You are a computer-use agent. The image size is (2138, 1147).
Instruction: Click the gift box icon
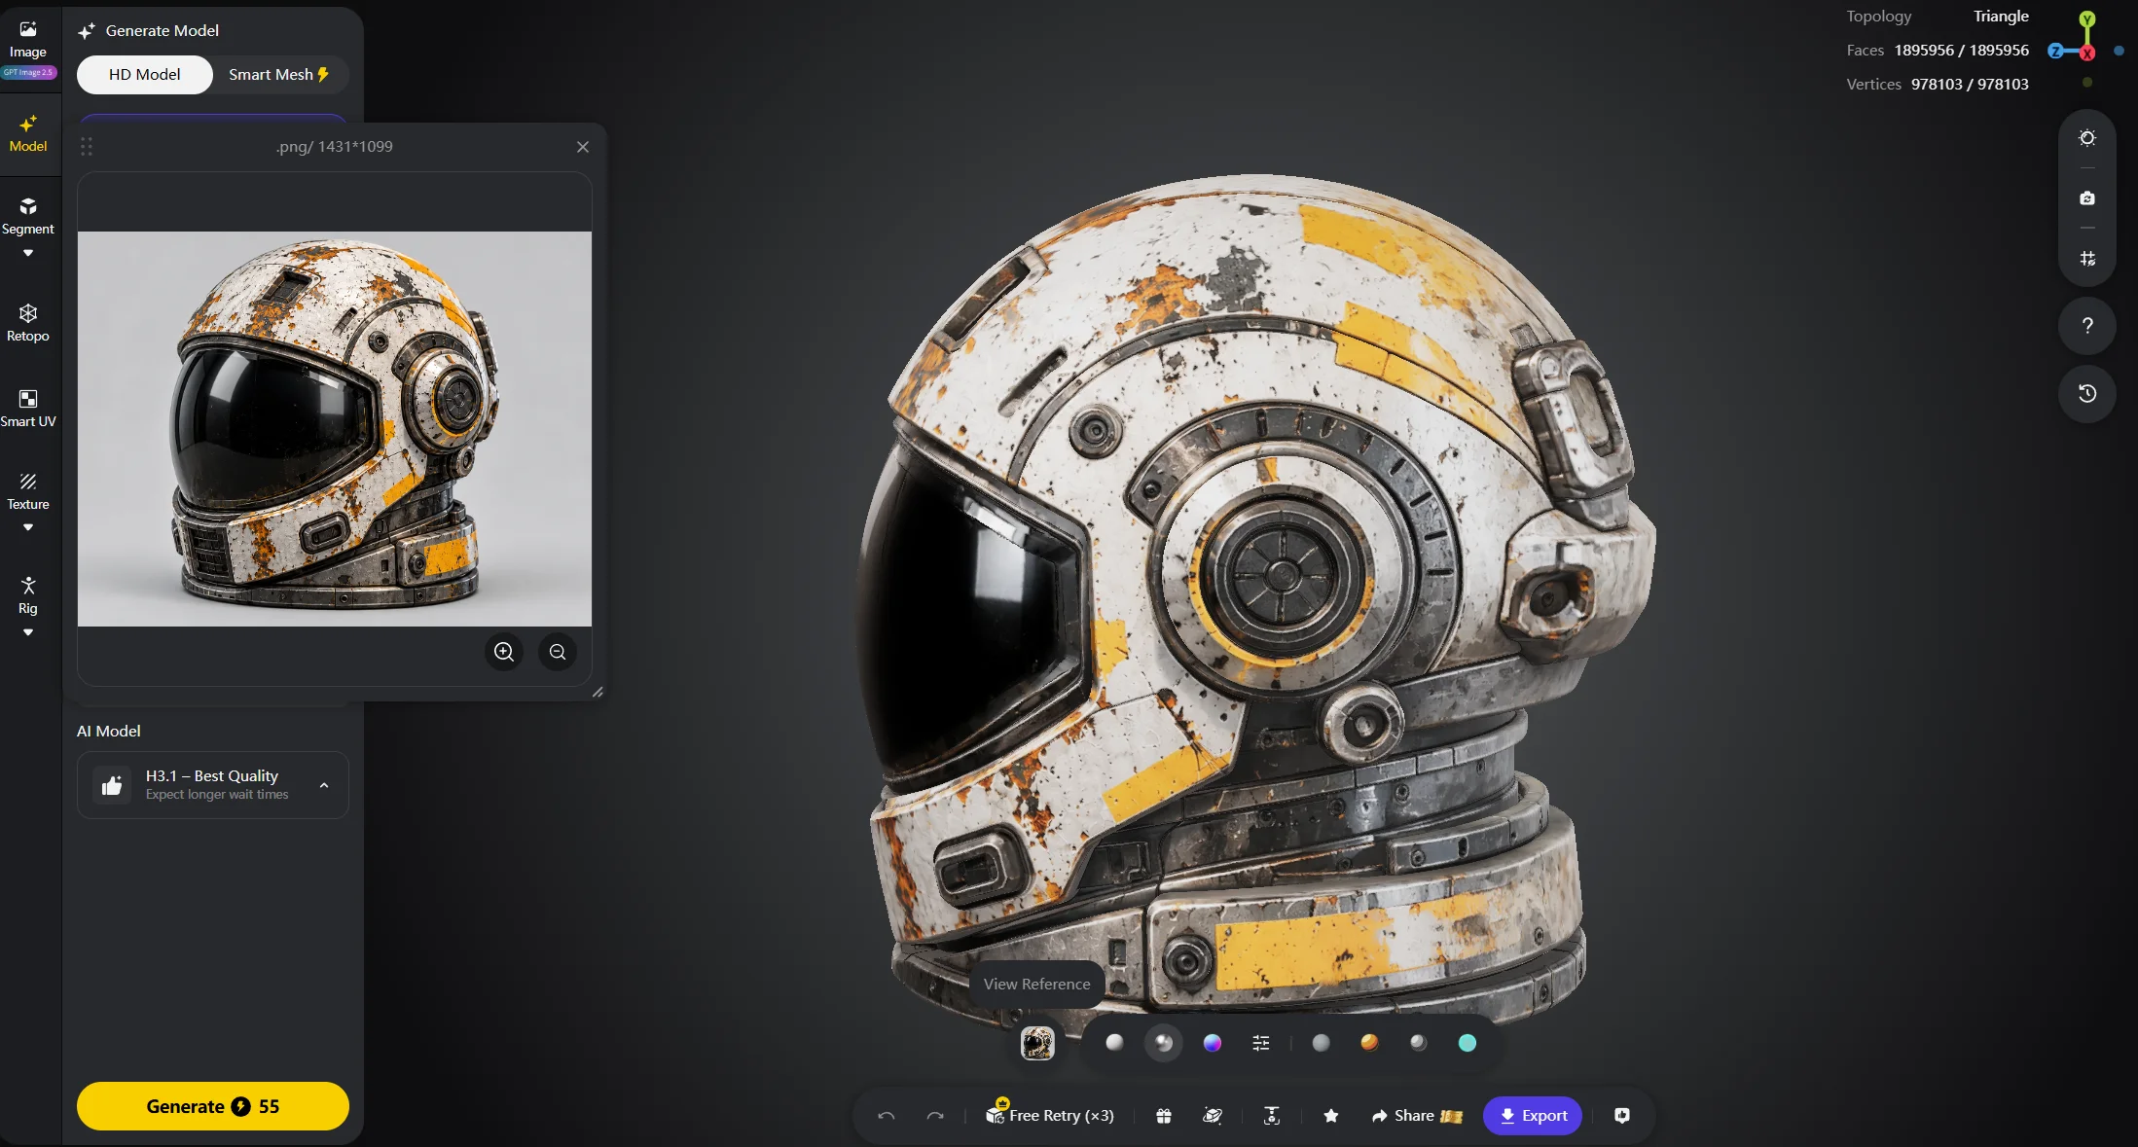pos(1164,1116)
